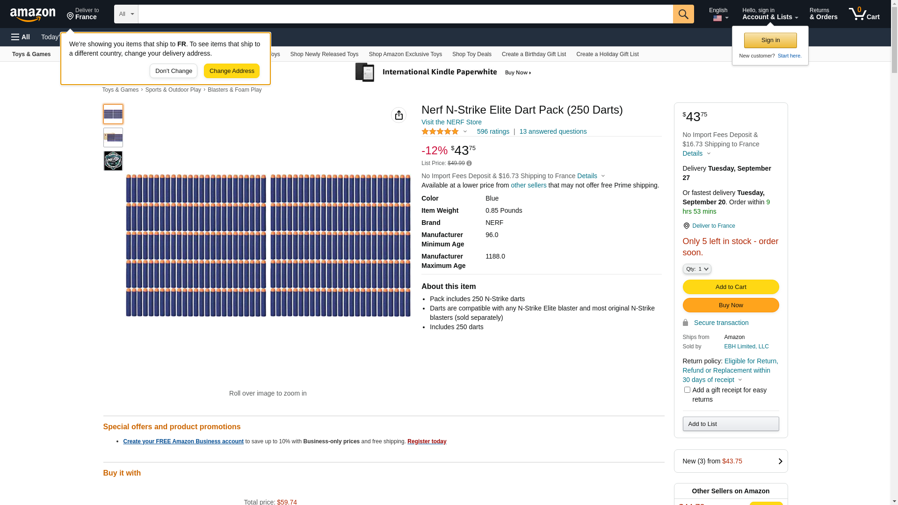Open Shop Toy Deals menu item

coord(471,54)
